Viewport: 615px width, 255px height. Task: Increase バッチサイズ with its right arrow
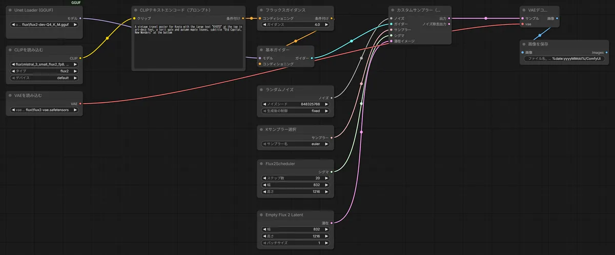(x=326, y=243)
